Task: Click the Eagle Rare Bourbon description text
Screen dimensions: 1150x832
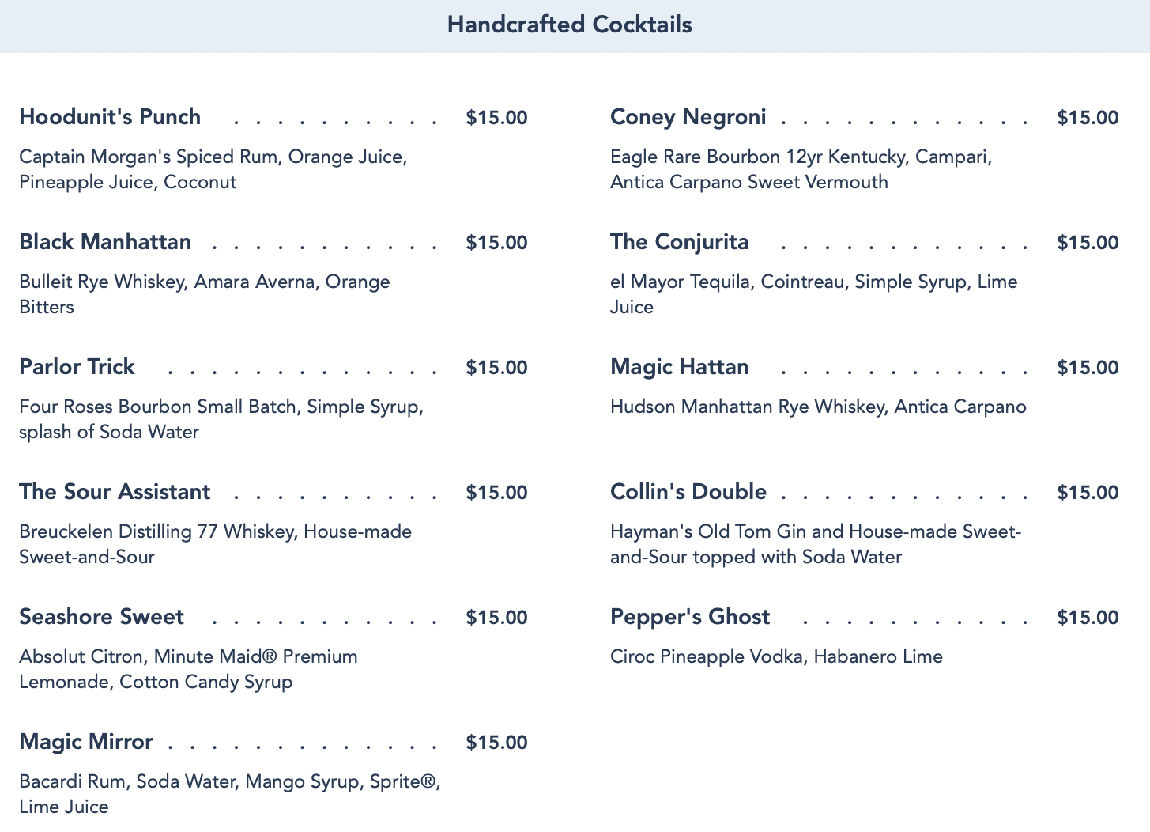Action: click(x=801, y=169)
